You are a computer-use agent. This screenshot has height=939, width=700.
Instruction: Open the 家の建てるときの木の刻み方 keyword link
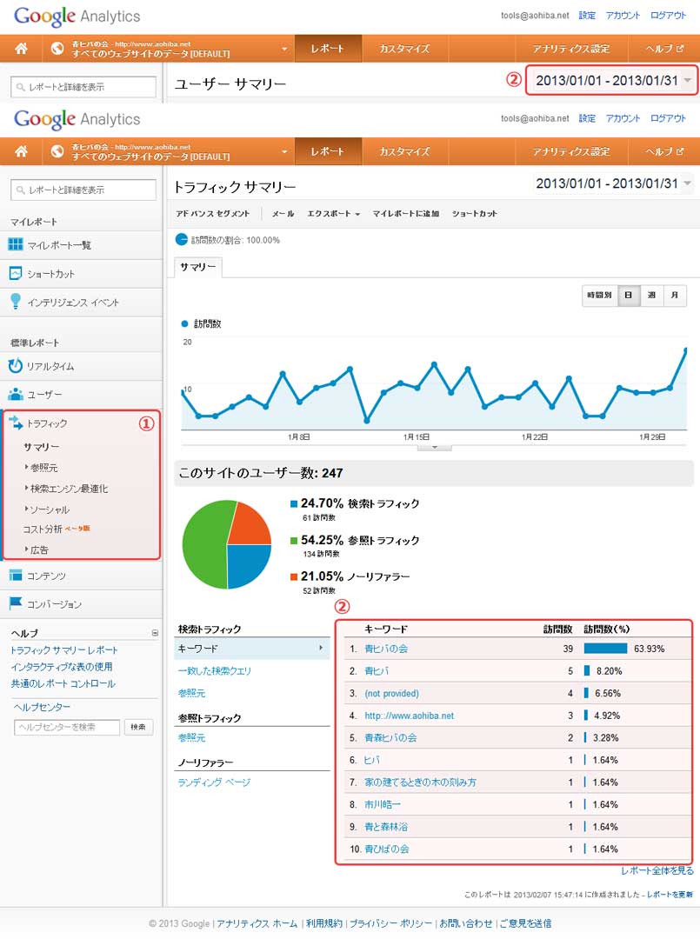[420, 782]
